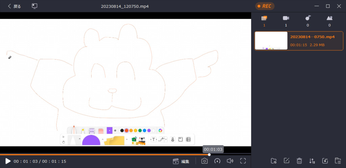Choose the small stroke size on purple

click(x=110, y=130)
